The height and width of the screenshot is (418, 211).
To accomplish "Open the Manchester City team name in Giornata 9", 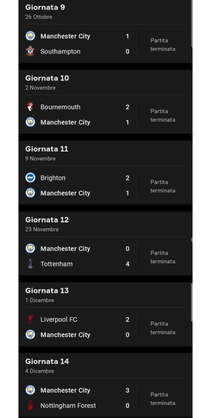I will (65, 36).
